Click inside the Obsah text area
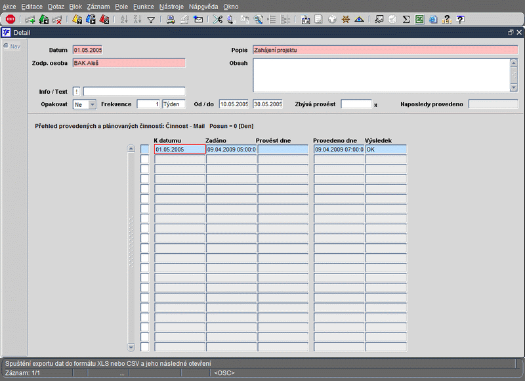The height and width of the screenshot is (381, 525). [x=381, y=75]
